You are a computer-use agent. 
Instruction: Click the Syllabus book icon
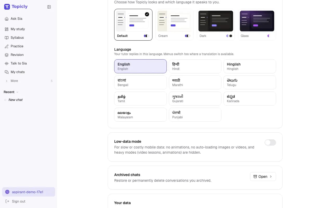[7, 38]
